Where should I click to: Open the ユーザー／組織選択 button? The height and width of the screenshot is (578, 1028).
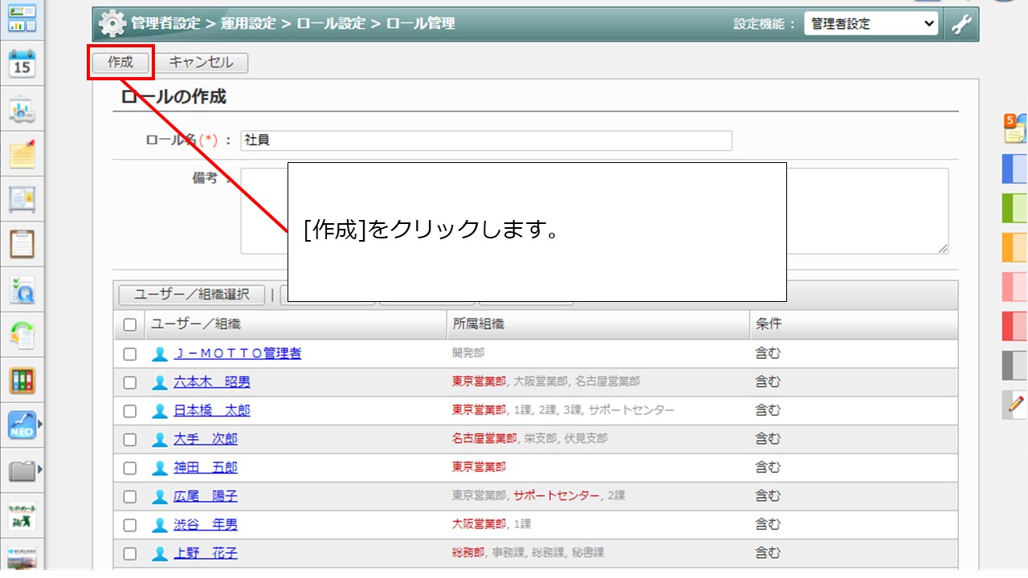coord(191,295)
